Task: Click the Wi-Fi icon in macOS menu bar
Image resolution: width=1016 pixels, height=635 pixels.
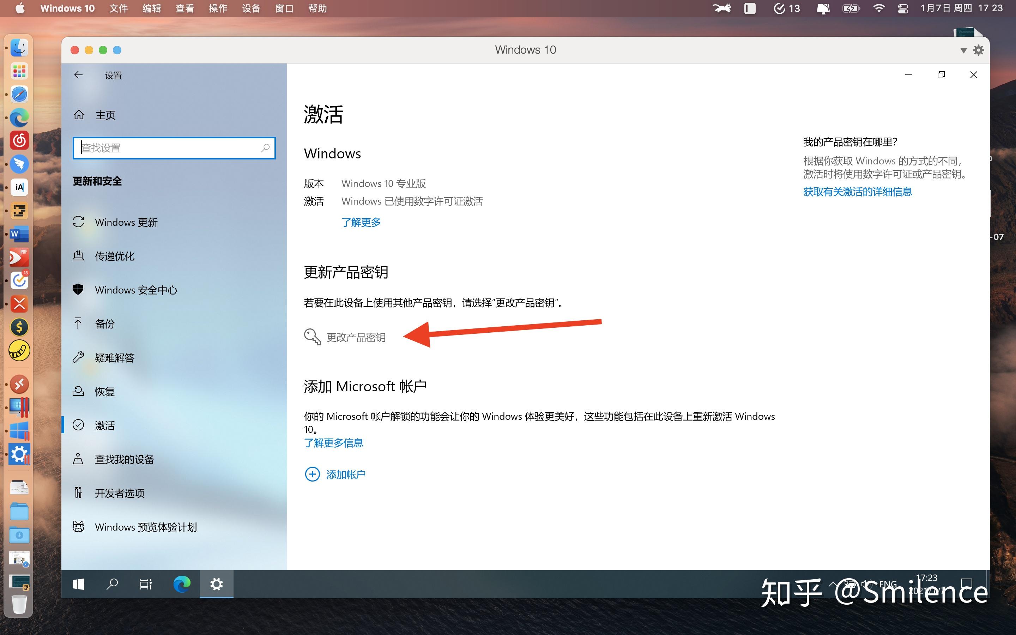Action: tap(878, 8)
